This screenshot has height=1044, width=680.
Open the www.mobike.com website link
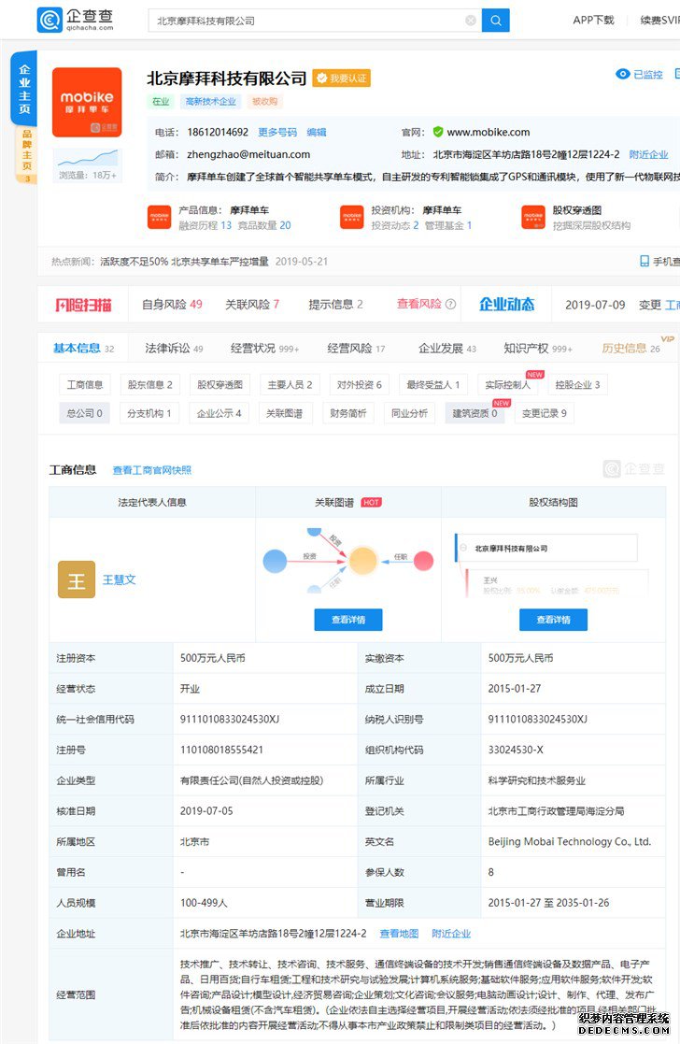[489, 133]
